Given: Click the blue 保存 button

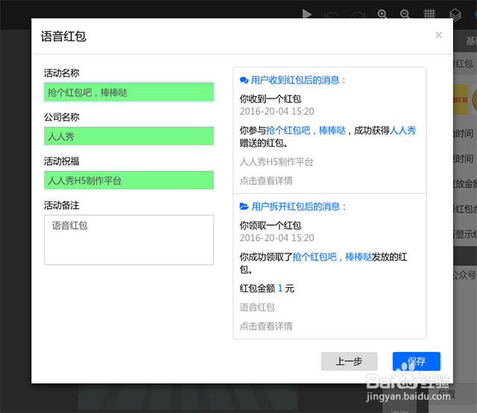Looking at the screenshot, I should (417, 362).
